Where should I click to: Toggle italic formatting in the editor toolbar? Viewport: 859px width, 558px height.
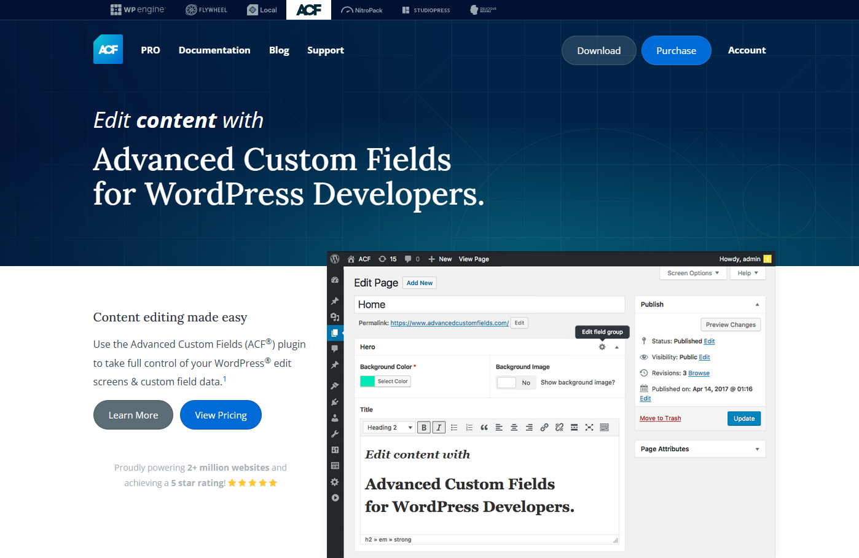click(x=439, y=427)
